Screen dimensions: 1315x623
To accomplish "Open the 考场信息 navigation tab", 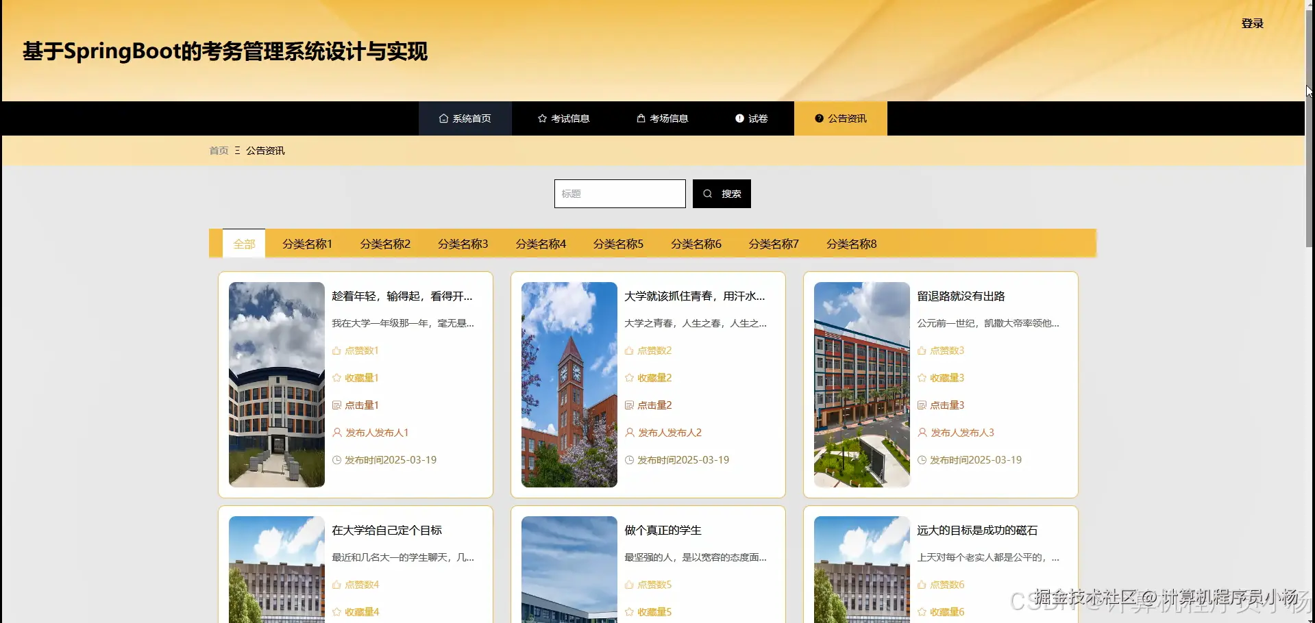I will click(661, 118).
